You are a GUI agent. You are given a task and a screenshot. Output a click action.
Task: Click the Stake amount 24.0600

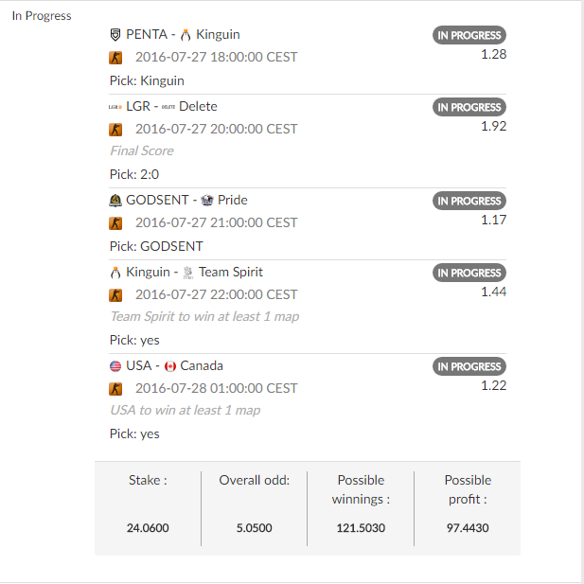tap(148, 527)
